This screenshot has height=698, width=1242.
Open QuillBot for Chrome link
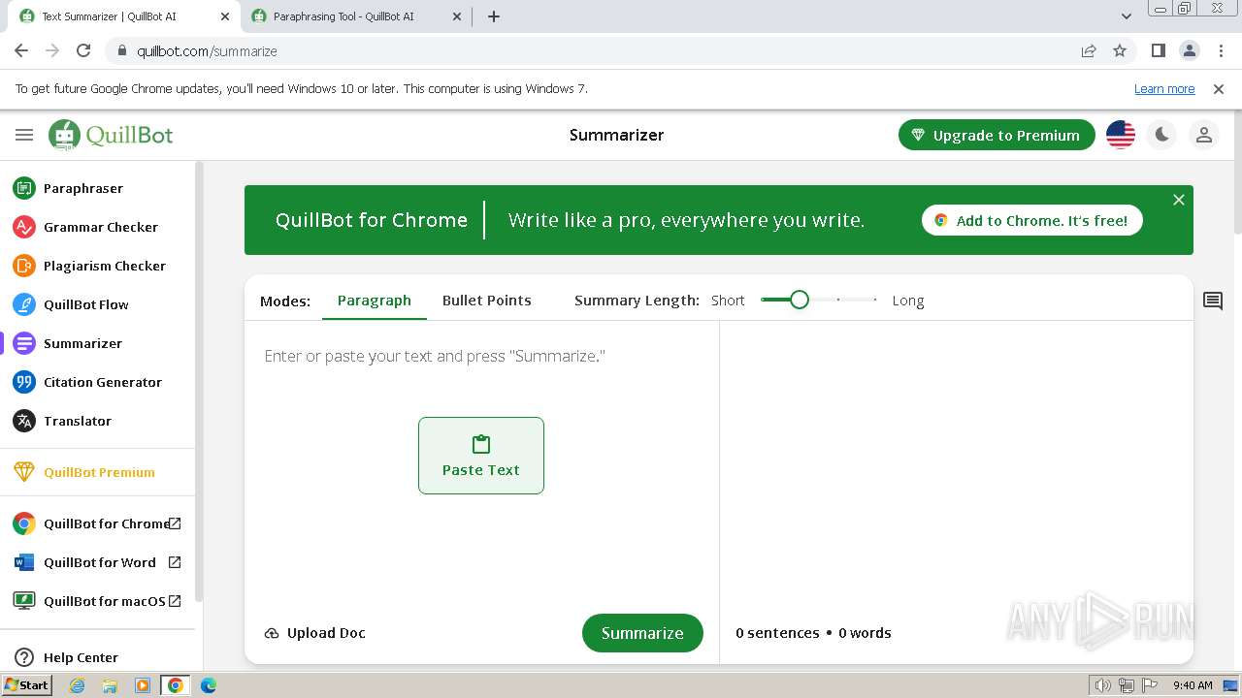[97, 523]
